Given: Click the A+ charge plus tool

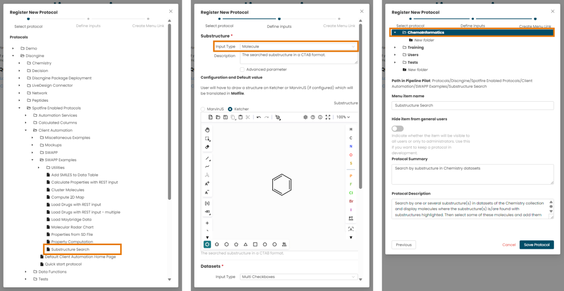Looking at the screenshot, I should pyautogui.click(x=207, y=184).
